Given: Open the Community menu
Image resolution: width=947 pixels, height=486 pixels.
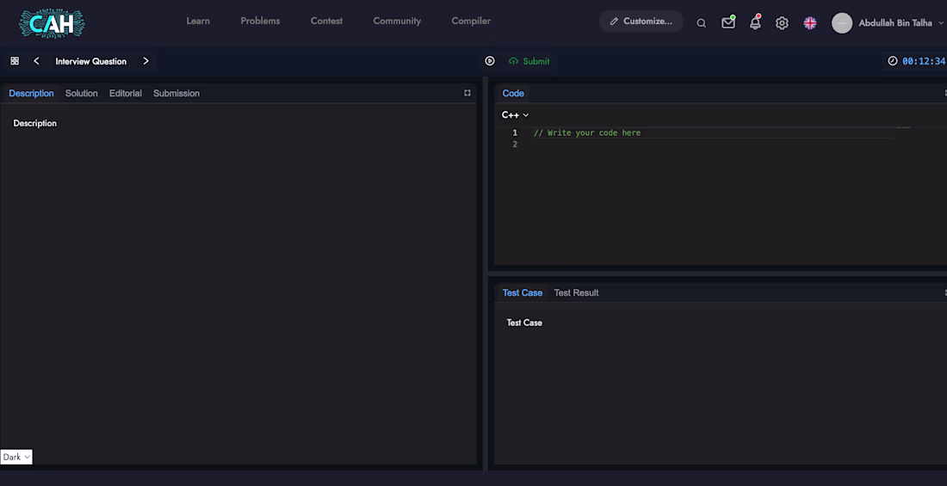Looking at the screenshot, I should click(397, 22).
